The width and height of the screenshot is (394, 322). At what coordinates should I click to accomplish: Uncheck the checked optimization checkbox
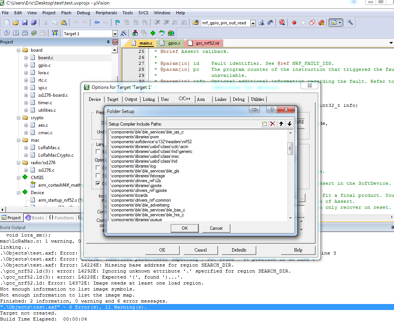(98, 183)
